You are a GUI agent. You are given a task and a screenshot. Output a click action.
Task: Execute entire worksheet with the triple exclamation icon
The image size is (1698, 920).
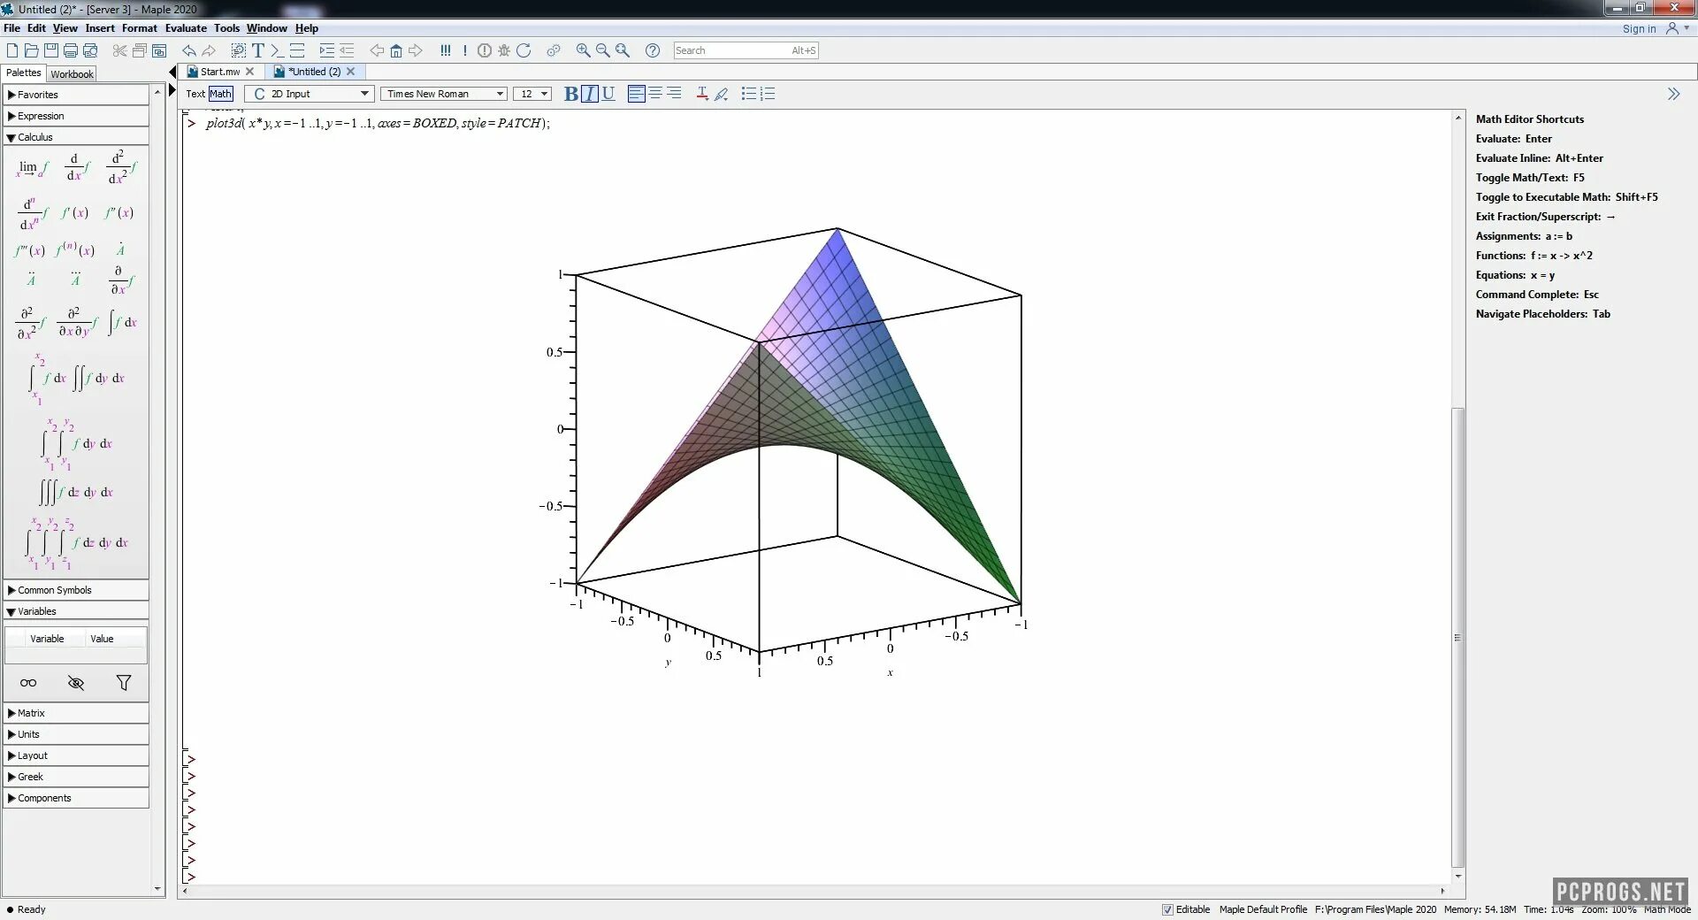click(446, 50)
